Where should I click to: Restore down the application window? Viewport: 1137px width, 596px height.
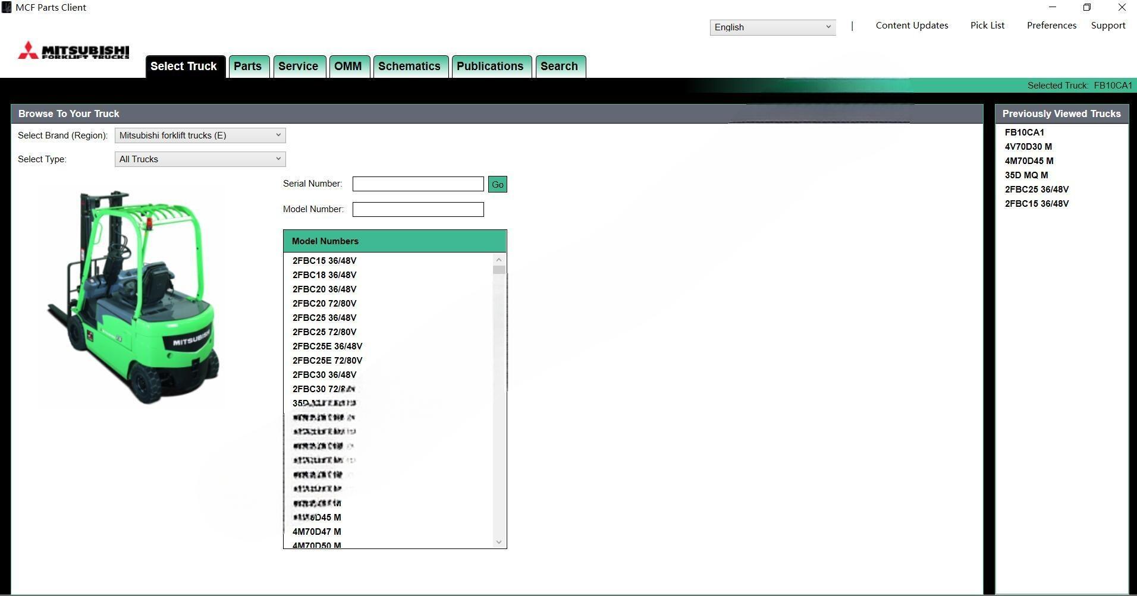click(x=1087, y=8)
